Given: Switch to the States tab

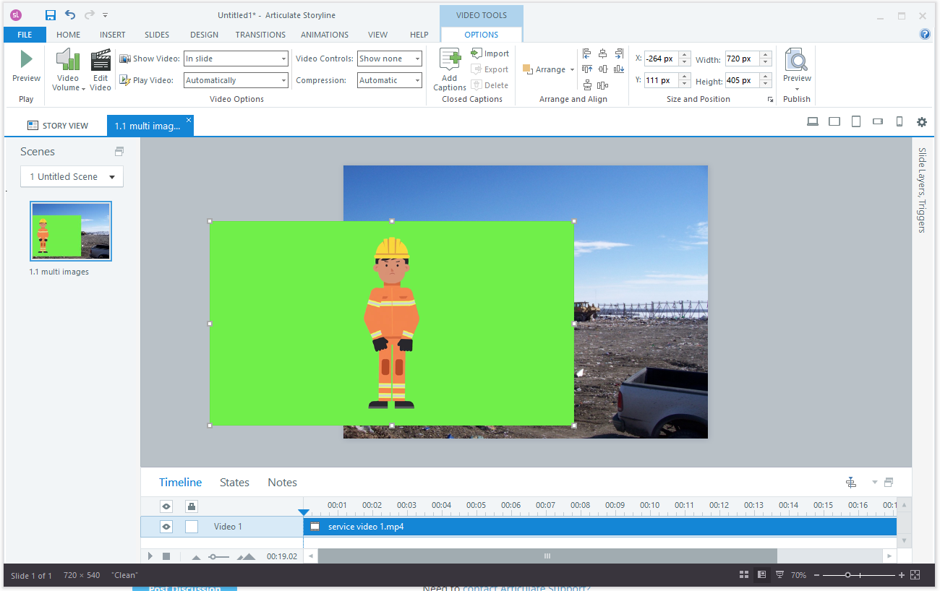Looking at the screenshot, I should point(234,483).
